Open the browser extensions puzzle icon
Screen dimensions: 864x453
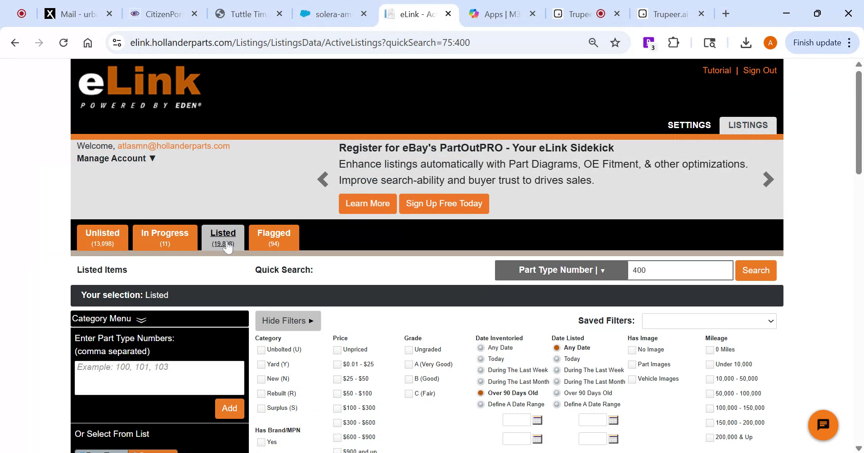pyautogui.click(x=673, y=42)
